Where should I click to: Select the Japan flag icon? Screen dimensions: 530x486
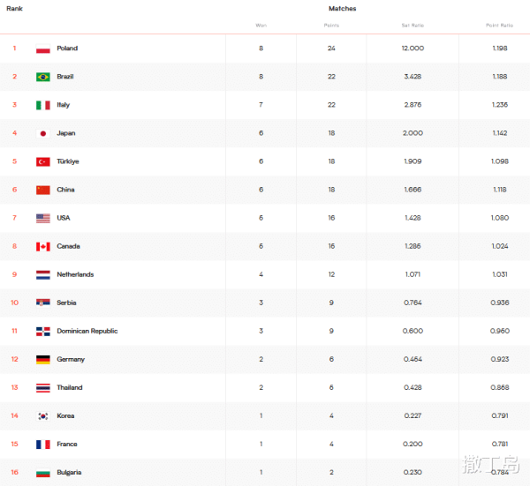pos(43,133)
